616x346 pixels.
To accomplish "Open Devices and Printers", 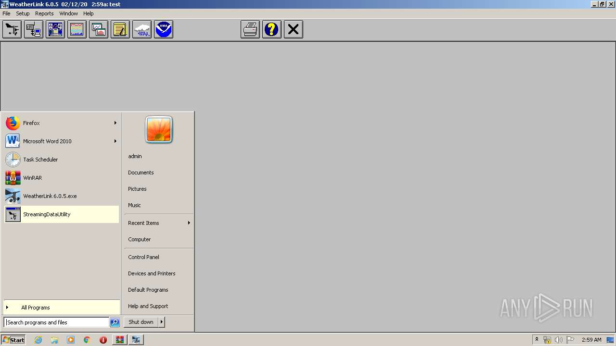I will coord(152,273).
